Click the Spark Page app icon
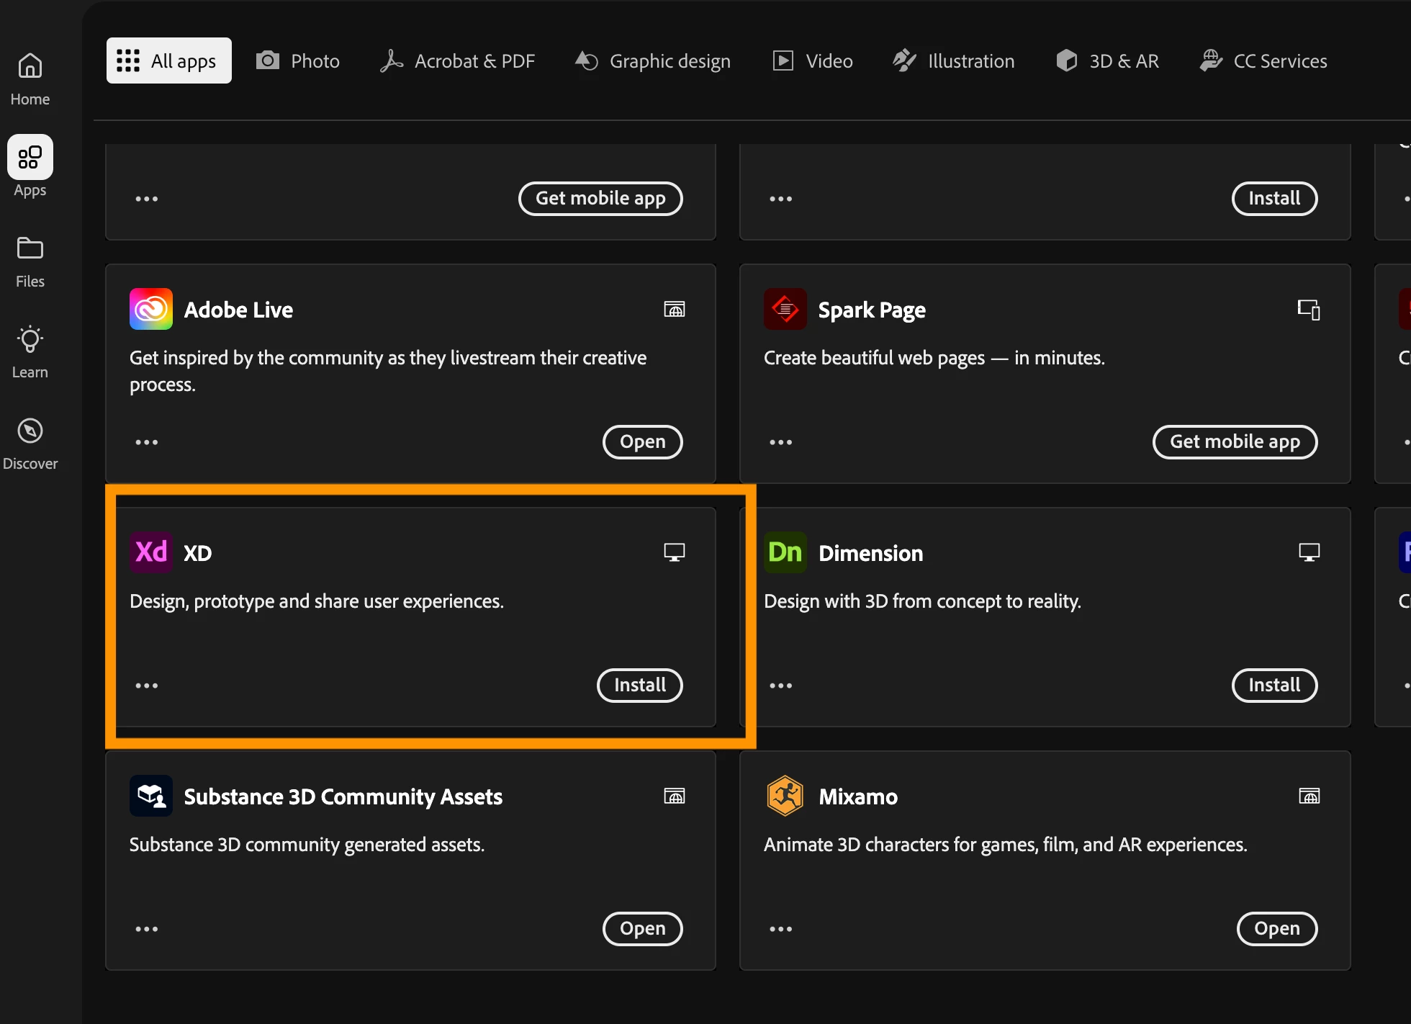The height and width of the screenshot is (1024, 1411). (x=785, y=309)
